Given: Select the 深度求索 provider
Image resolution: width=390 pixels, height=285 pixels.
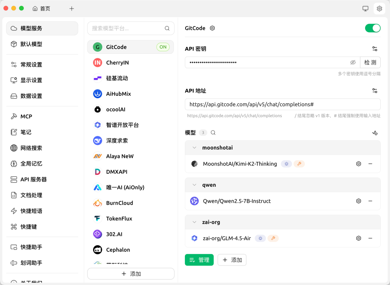Looking at the screenshot, I should 131,141.
